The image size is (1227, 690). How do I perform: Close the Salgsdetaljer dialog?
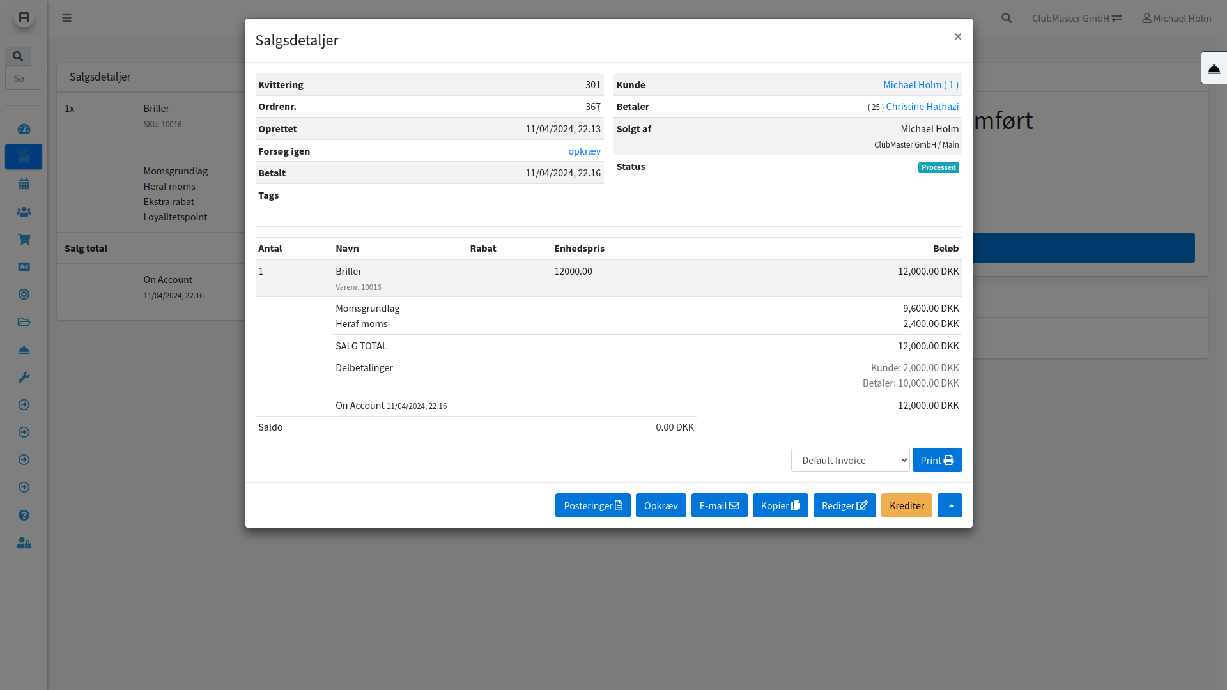957,36
